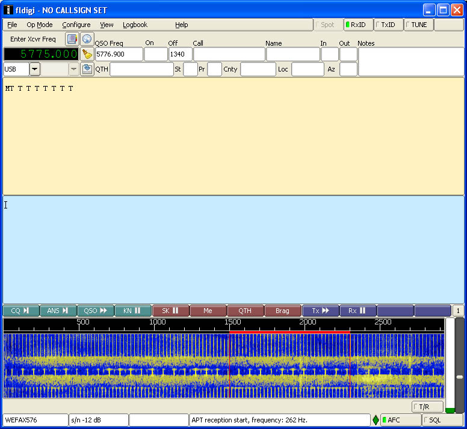Click the Cnty county field
This screenshot has width=467, height=429.
258,69
